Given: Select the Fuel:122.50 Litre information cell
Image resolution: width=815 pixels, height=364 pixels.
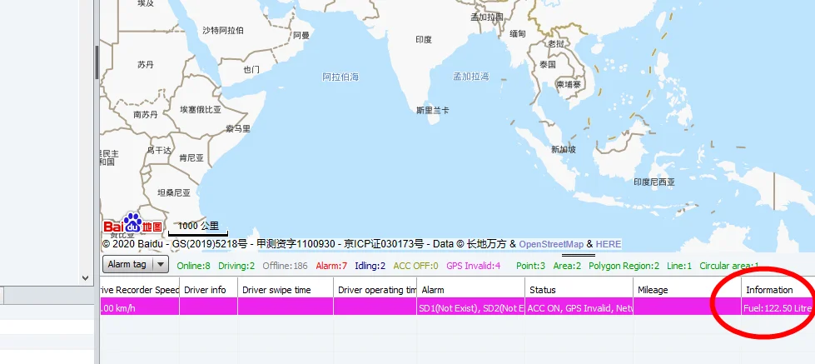Looking at the screenshot, I should [x=778, y=308].
